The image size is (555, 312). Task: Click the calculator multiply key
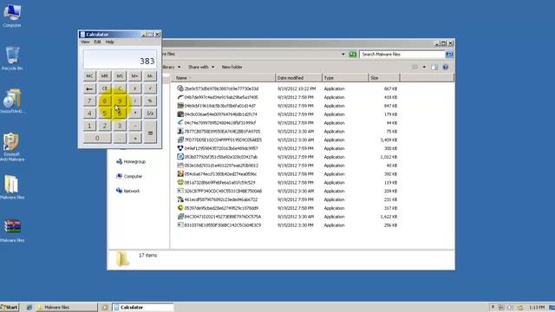point(135,114)
